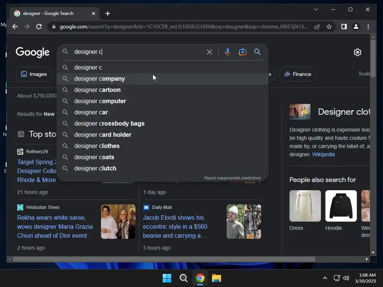Click the network tray icon
This screenshot has height=287, width=383.
337,278
